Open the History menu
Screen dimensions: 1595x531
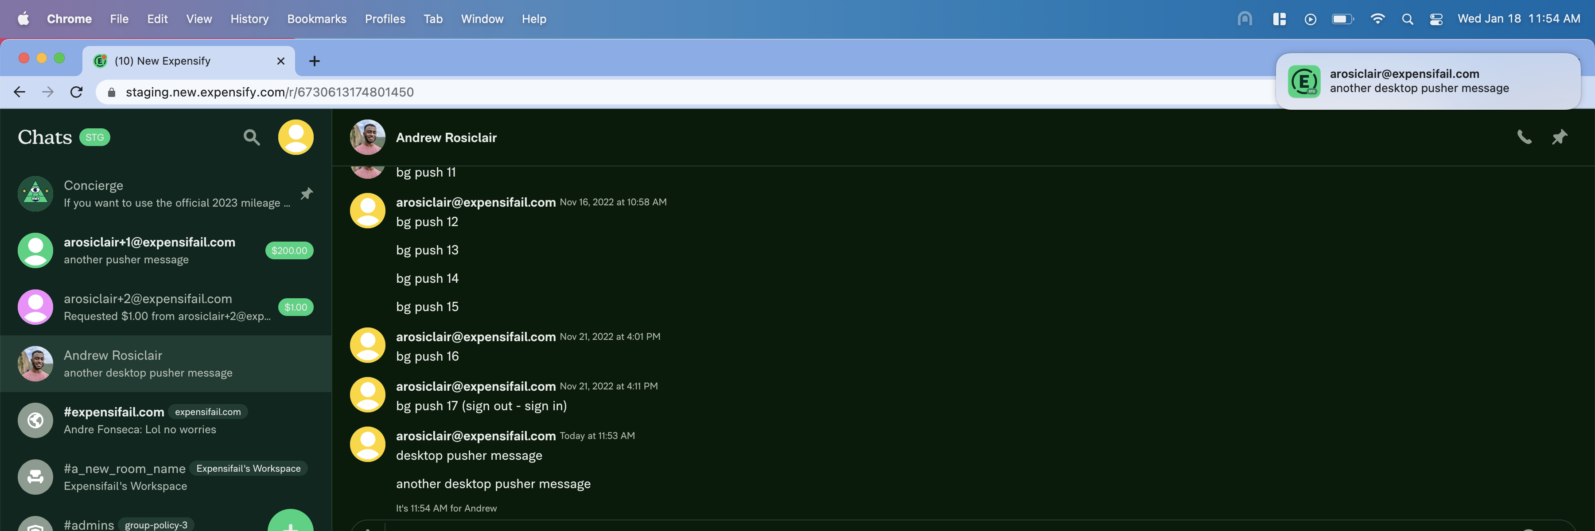pyautogui.click(x=249, y=19)
